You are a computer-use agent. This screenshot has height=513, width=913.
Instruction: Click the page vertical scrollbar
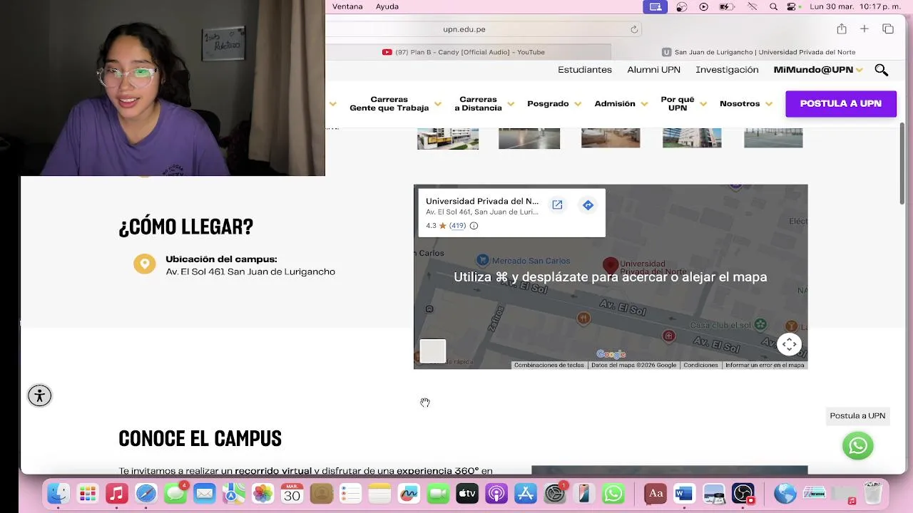[902, 164]
